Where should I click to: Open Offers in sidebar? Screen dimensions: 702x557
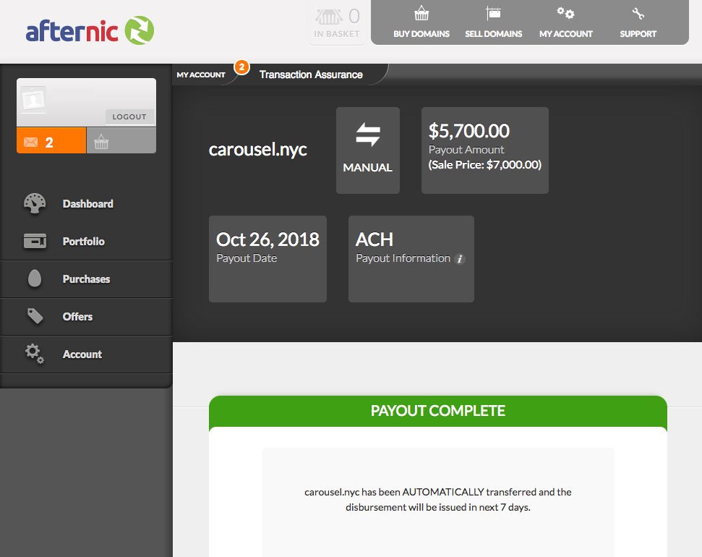pos(77,317)
